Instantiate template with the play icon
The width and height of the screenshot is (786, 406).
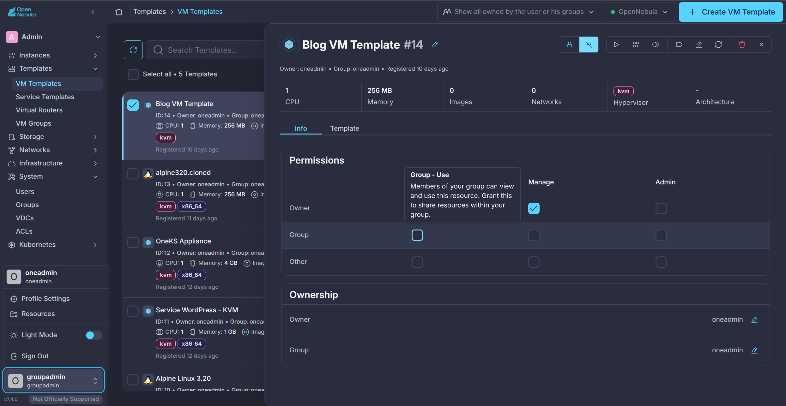pos(616,45)
